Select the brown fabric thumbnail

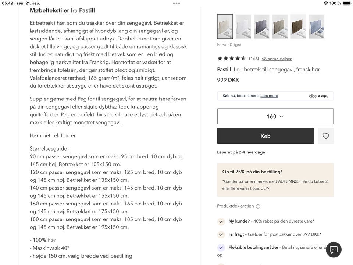coord(298,26)
